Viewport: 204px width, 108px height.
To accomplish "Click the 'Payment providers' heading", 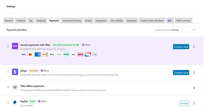I will point(17,30).
